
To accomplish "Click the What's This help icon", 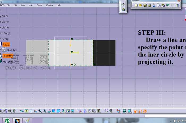I will tap(177, 5).
